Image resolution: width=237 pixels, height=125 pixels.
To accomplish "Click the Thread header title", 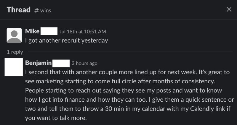I will 18,10.
